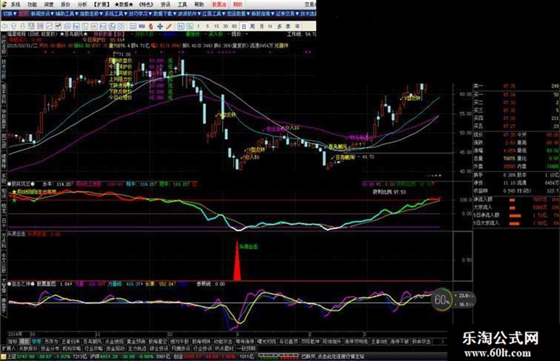Image resolution: width=560 pixels, height=361 pixels.
Task: Click the 净流入额 row in quote panel
Action: (x=516, y=199)
